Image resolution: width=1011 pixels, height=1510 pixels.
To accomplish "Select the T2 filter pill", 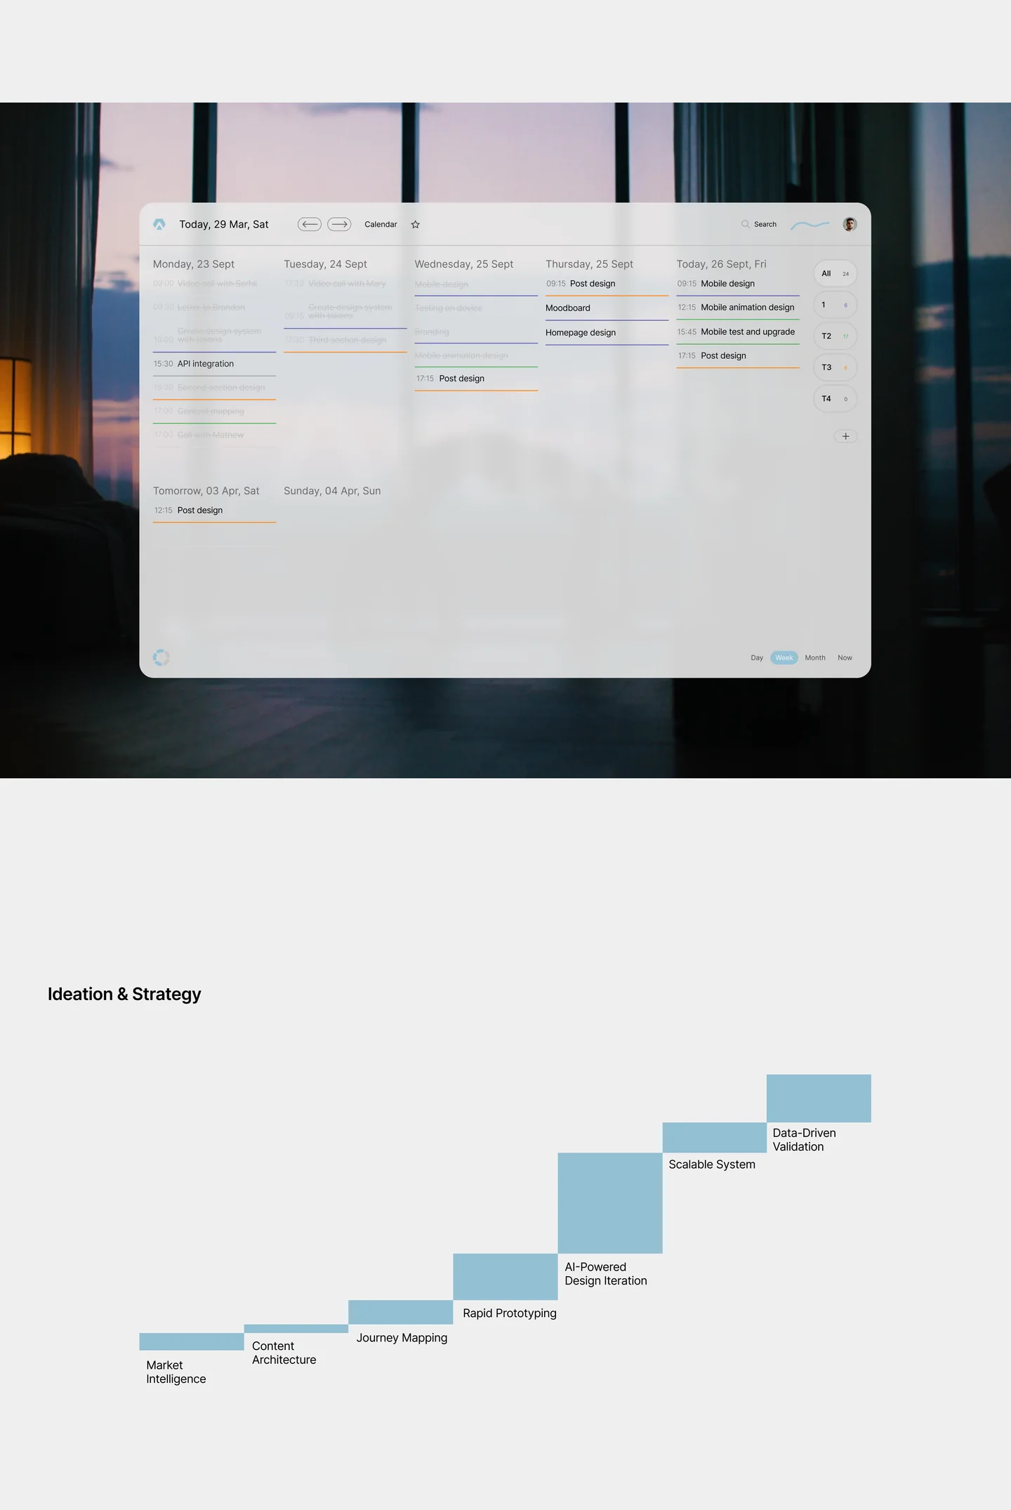I will [835, 336].
